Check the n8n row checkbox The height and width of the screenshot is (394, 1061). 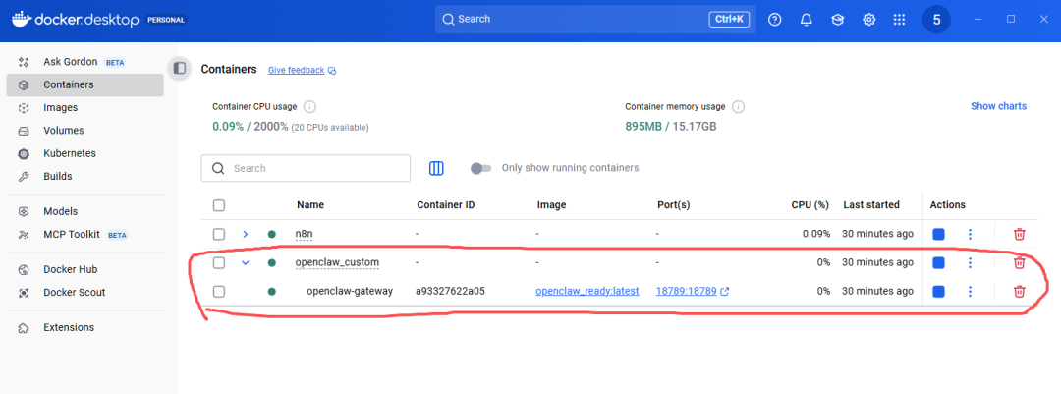tap(219, 234)
